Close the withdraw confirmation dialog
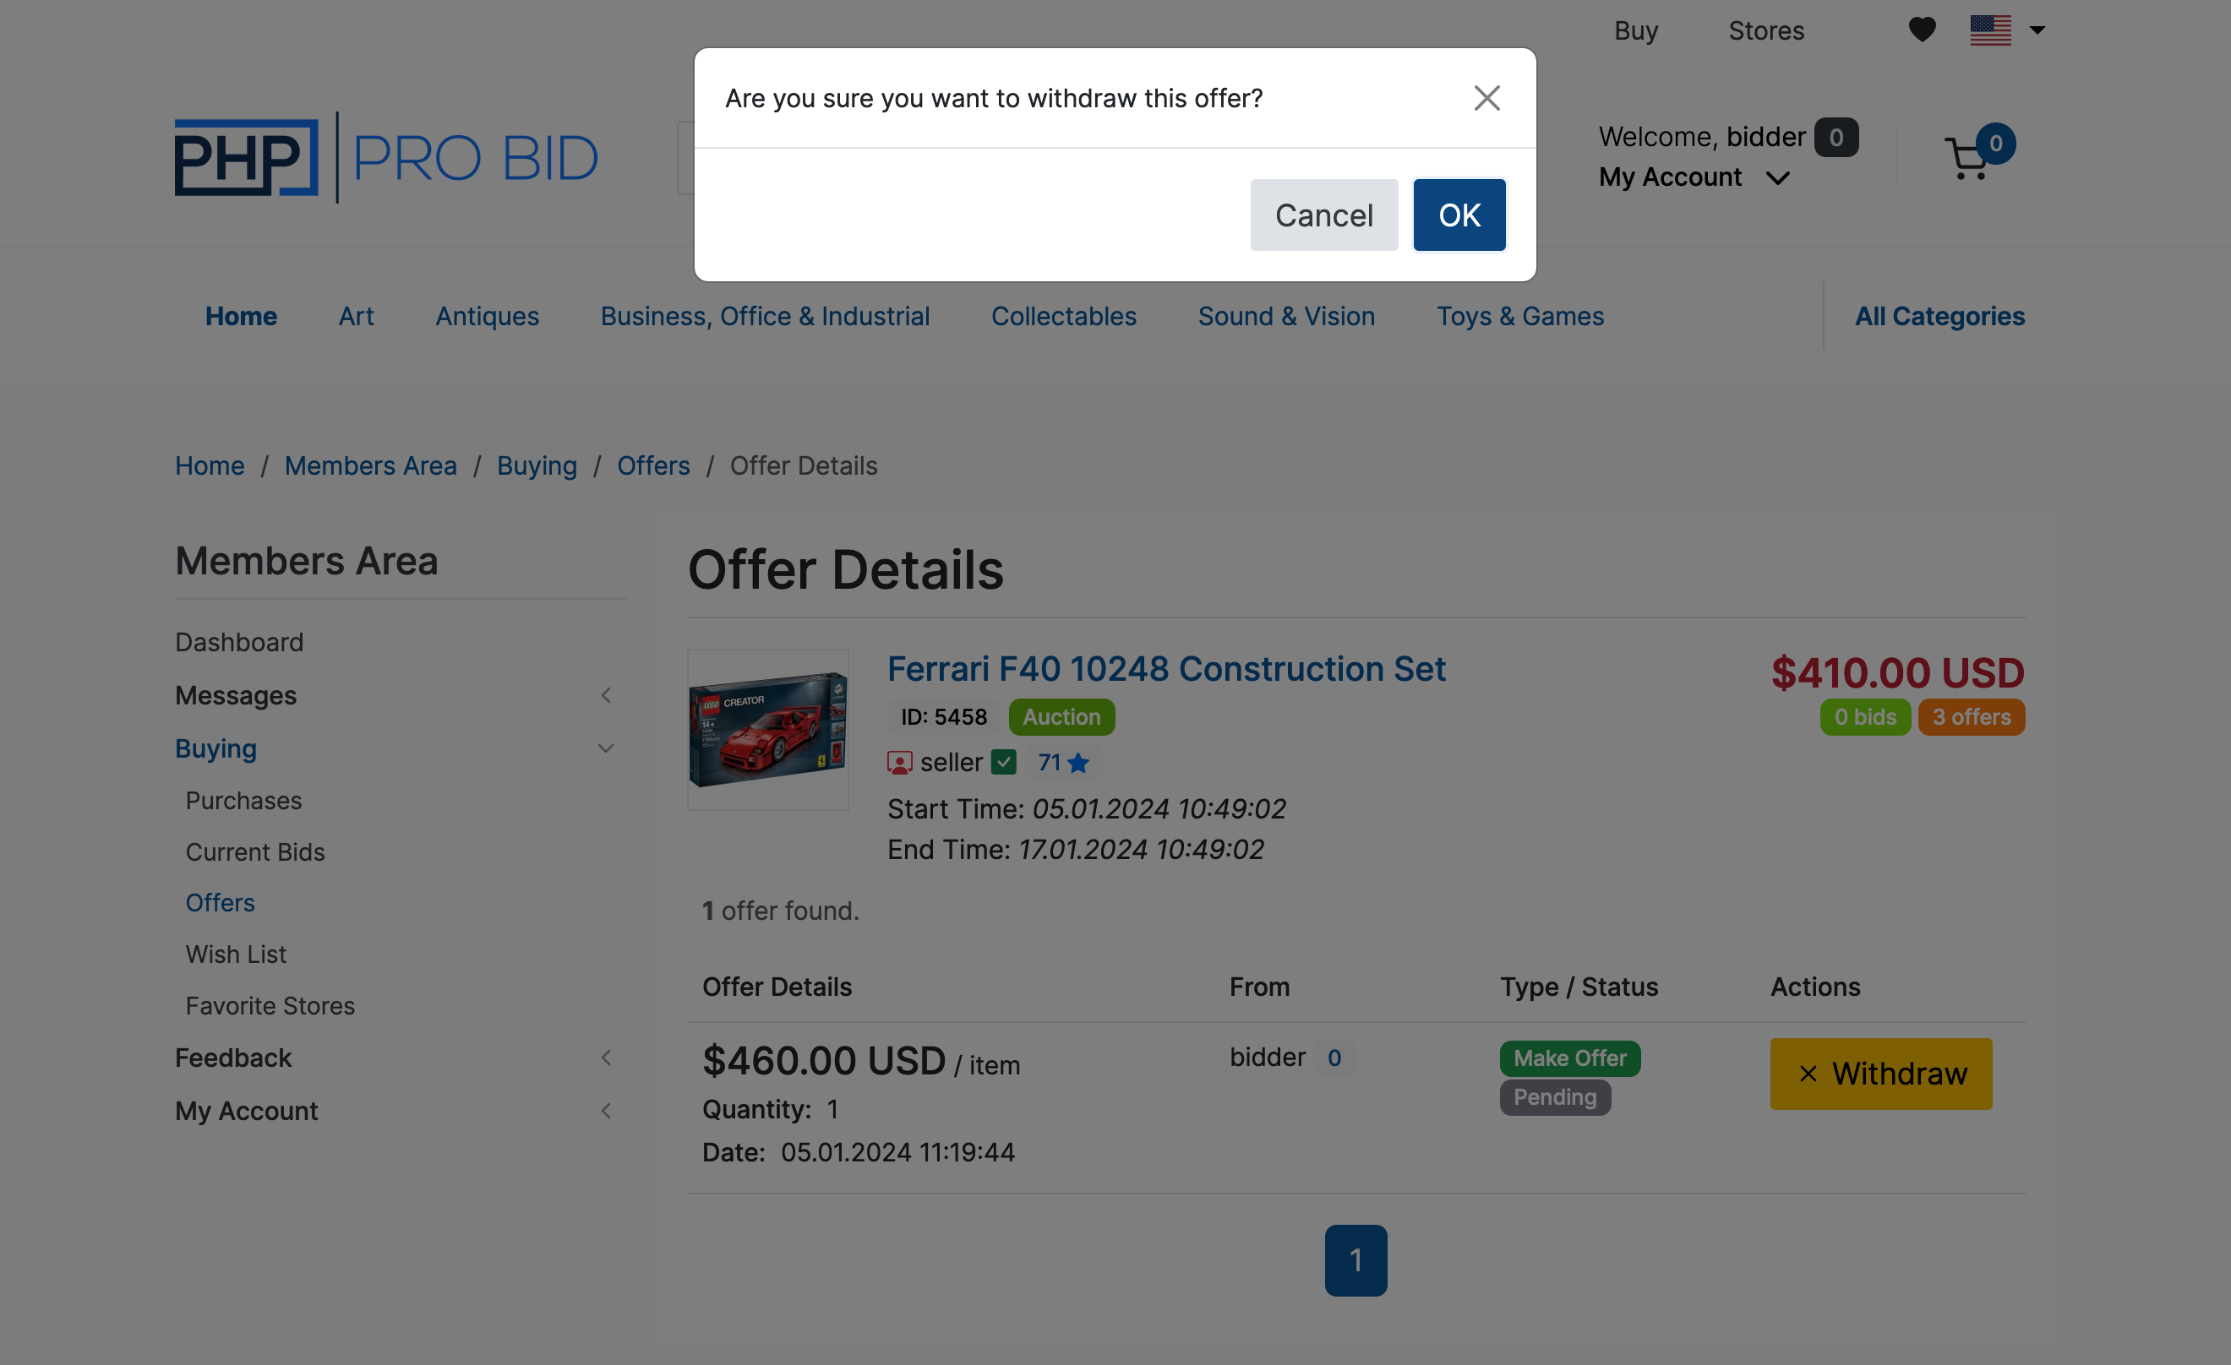 click(x=1486, y=98)
